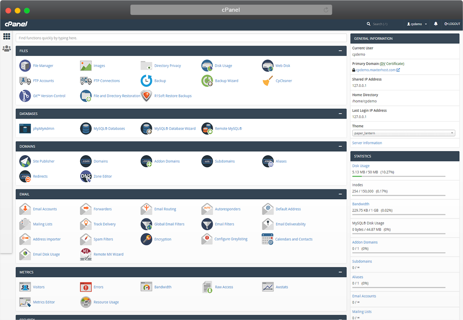The image size is (463, 320).
Task: Collapse the DATABASES section
Action: point(340,114)
